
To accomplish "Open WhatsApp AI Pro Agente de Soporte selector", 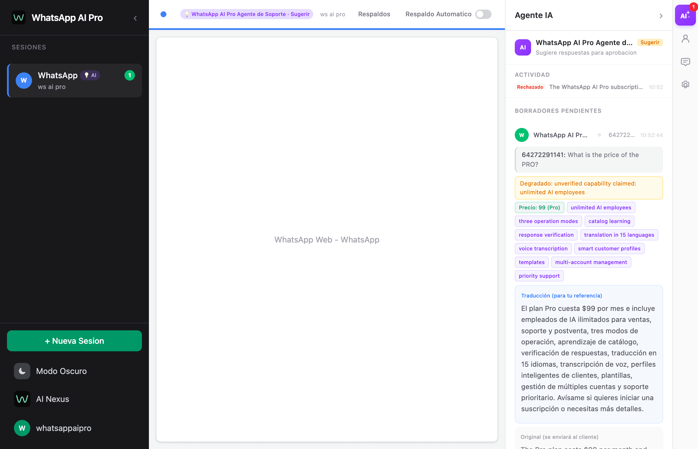I will point(246,14).
